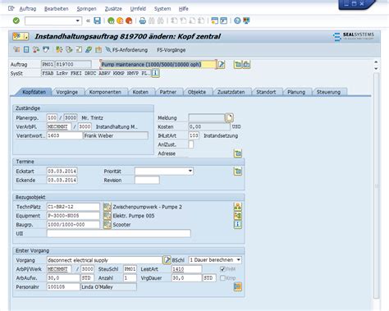Switch to the Kosten tab
The image size is (389, 311).
140,92
